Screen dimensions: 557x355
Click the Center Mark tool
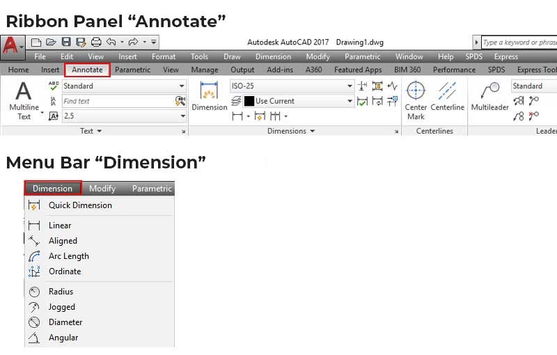[x=416, y=101]
